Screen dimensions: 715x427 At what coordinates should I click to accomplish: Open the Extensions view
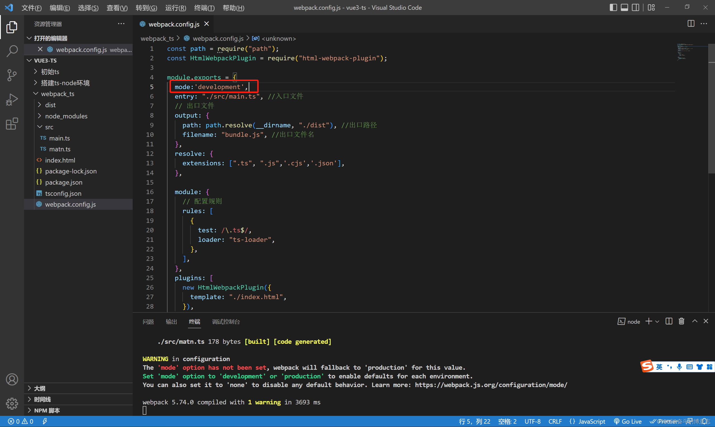click(x=12, y=123)
